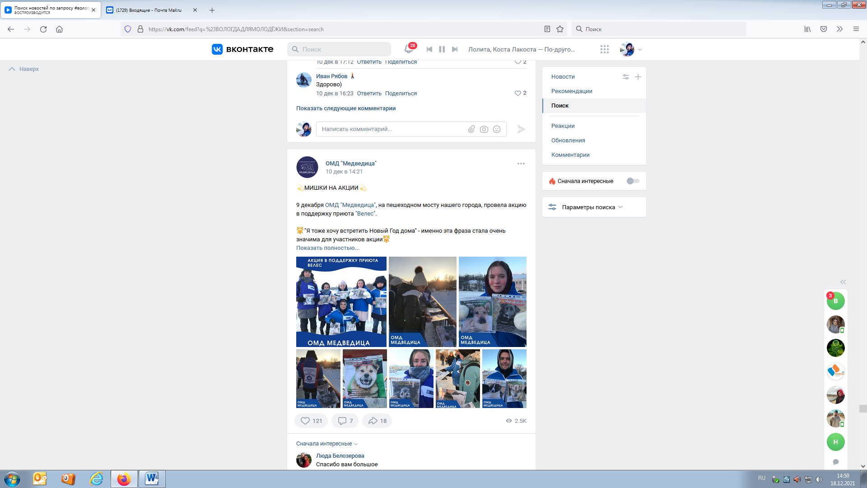This screenshot has width=867, height=488.
Task: Open comments of the post with 7 comments
Action: (x=345, y=421)
